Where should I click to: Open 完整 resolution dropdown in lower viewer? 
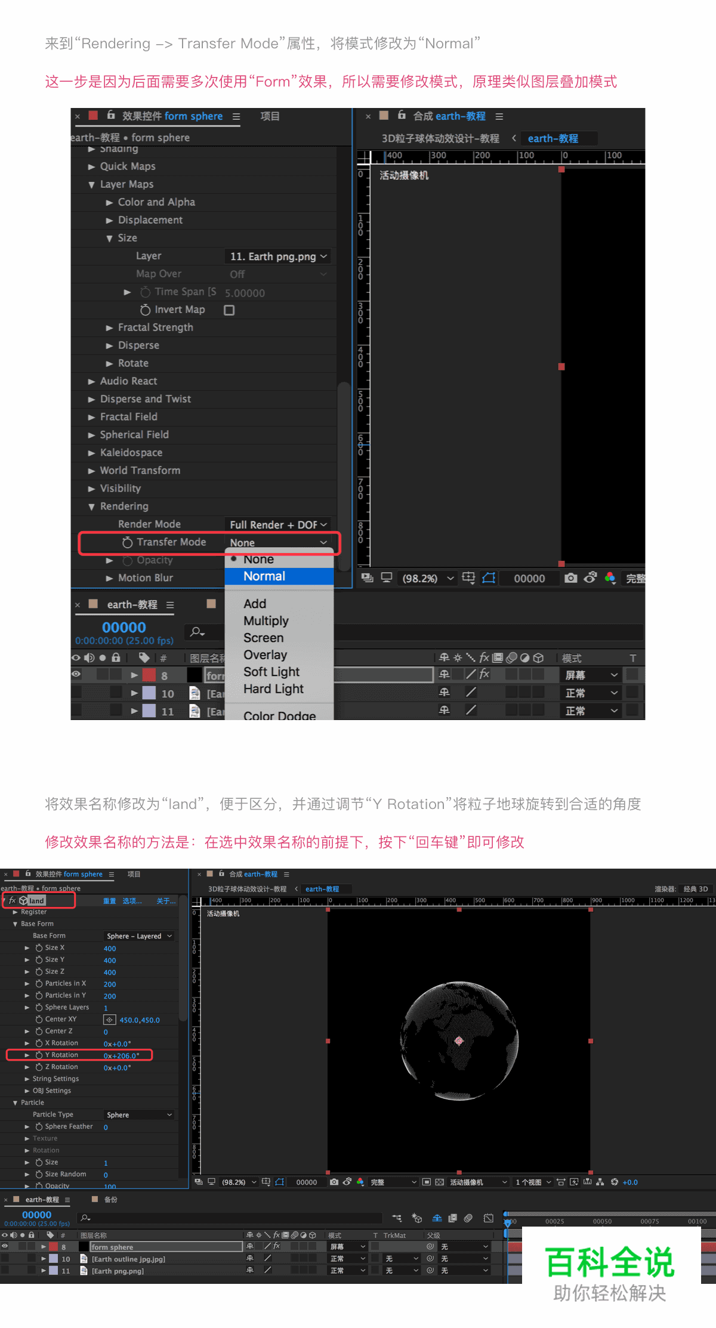(393, 1182)
